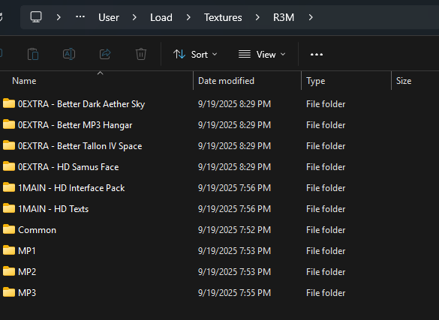This screenshot has width=439, height=320.
Task: Select the 0EXTRA - HD Samus Face folder
Action: [x=68, y=167]
